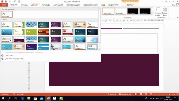Click the save current theme icon
This screenshot has height=101, width=179.
3,59
